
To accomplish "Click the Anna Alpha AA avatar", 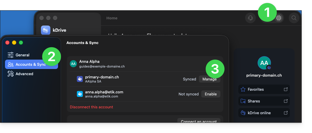I will [x=73, y=64].
